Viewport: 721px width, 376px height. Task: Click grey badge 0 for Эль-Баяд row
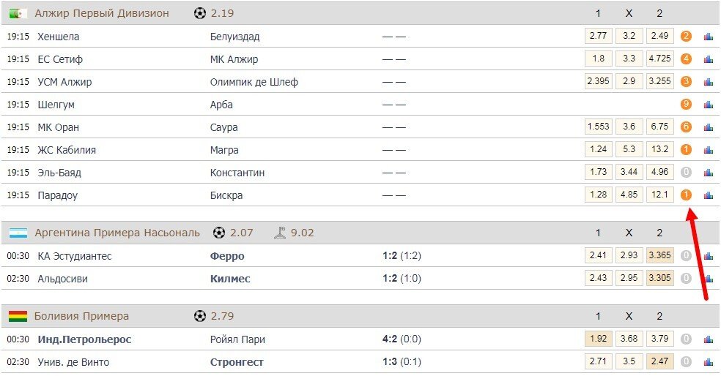coord(686,173)
